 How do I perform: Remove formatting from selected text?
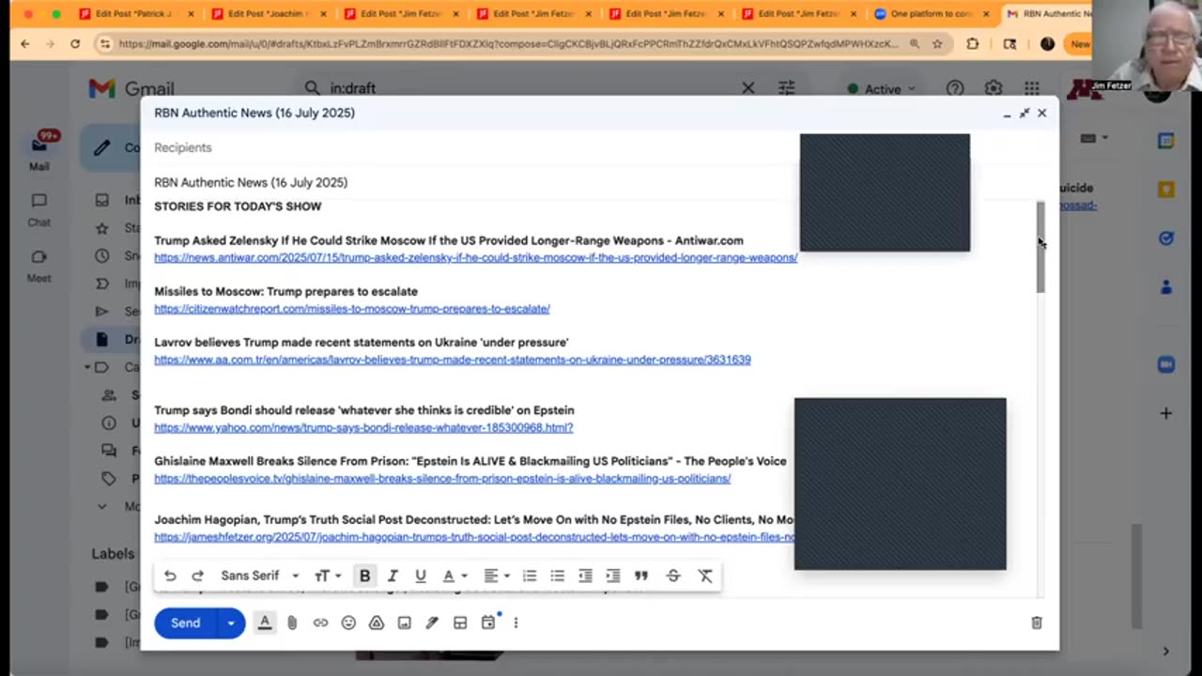pyautogui.click(x=705, y=576)
